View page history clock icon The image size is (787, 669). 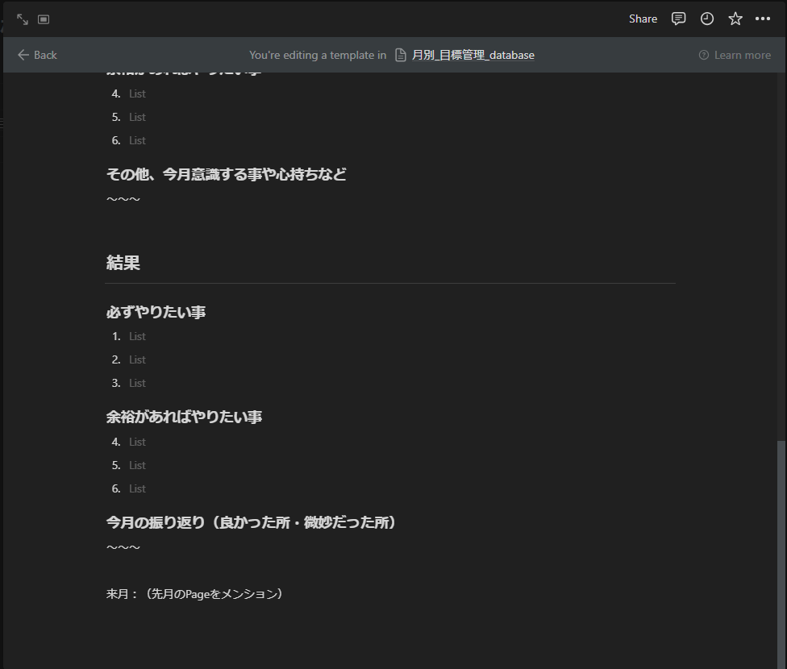[706, 19]
